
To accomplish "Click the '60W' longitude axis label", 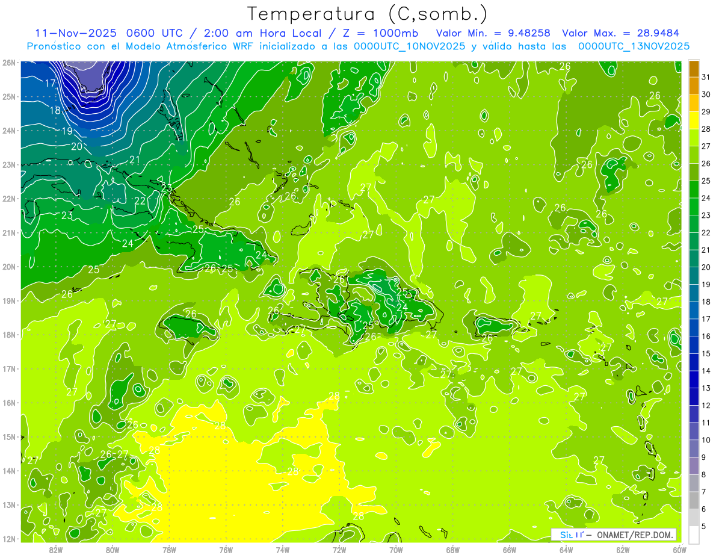I will pyautogui.click(x=679, y=550).
